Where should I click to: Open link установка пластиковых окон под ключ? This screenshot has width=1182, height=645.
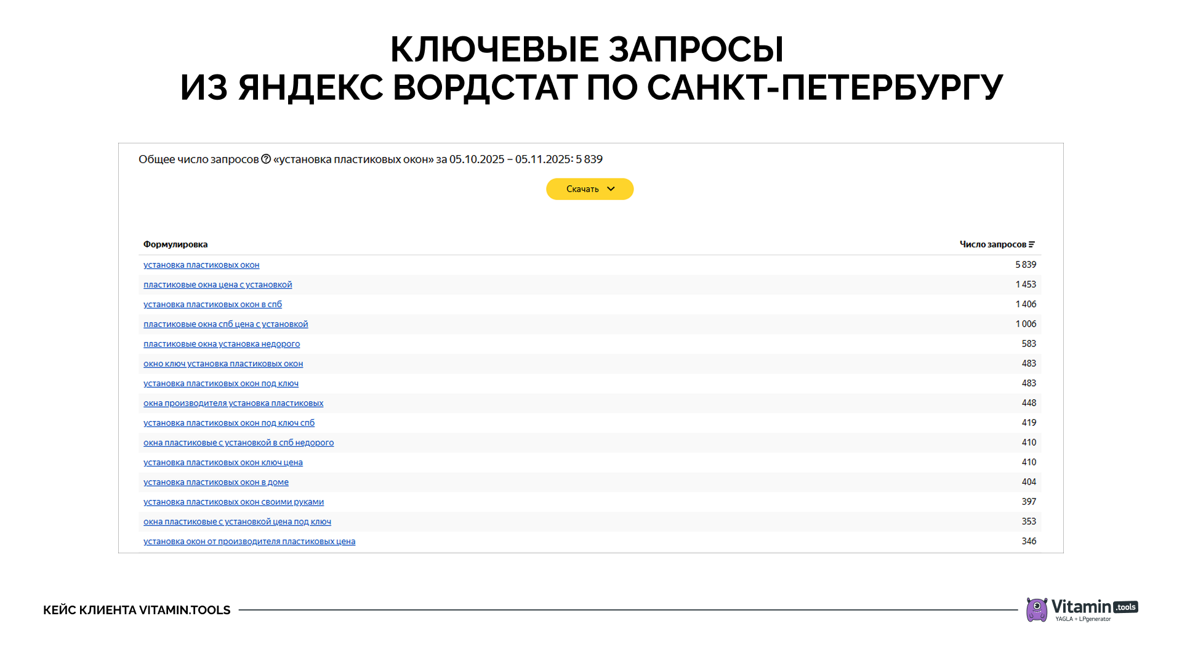click(220, 383)
